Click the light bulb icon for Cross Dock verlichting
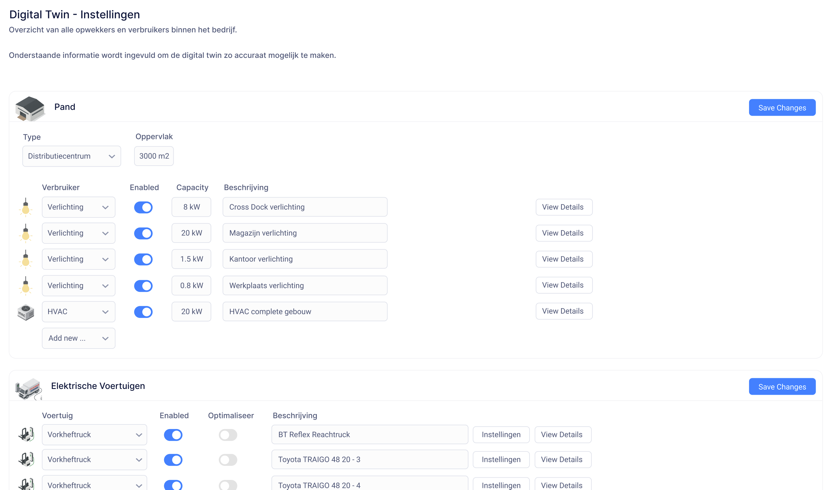 (x=25, y=207)
